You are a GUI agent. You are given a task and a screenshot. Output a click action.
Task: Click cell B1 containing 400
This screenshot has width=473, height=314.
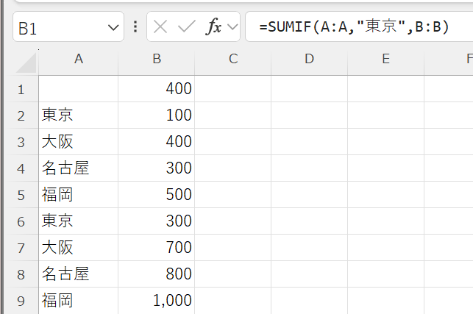click(x=156, y=89)
